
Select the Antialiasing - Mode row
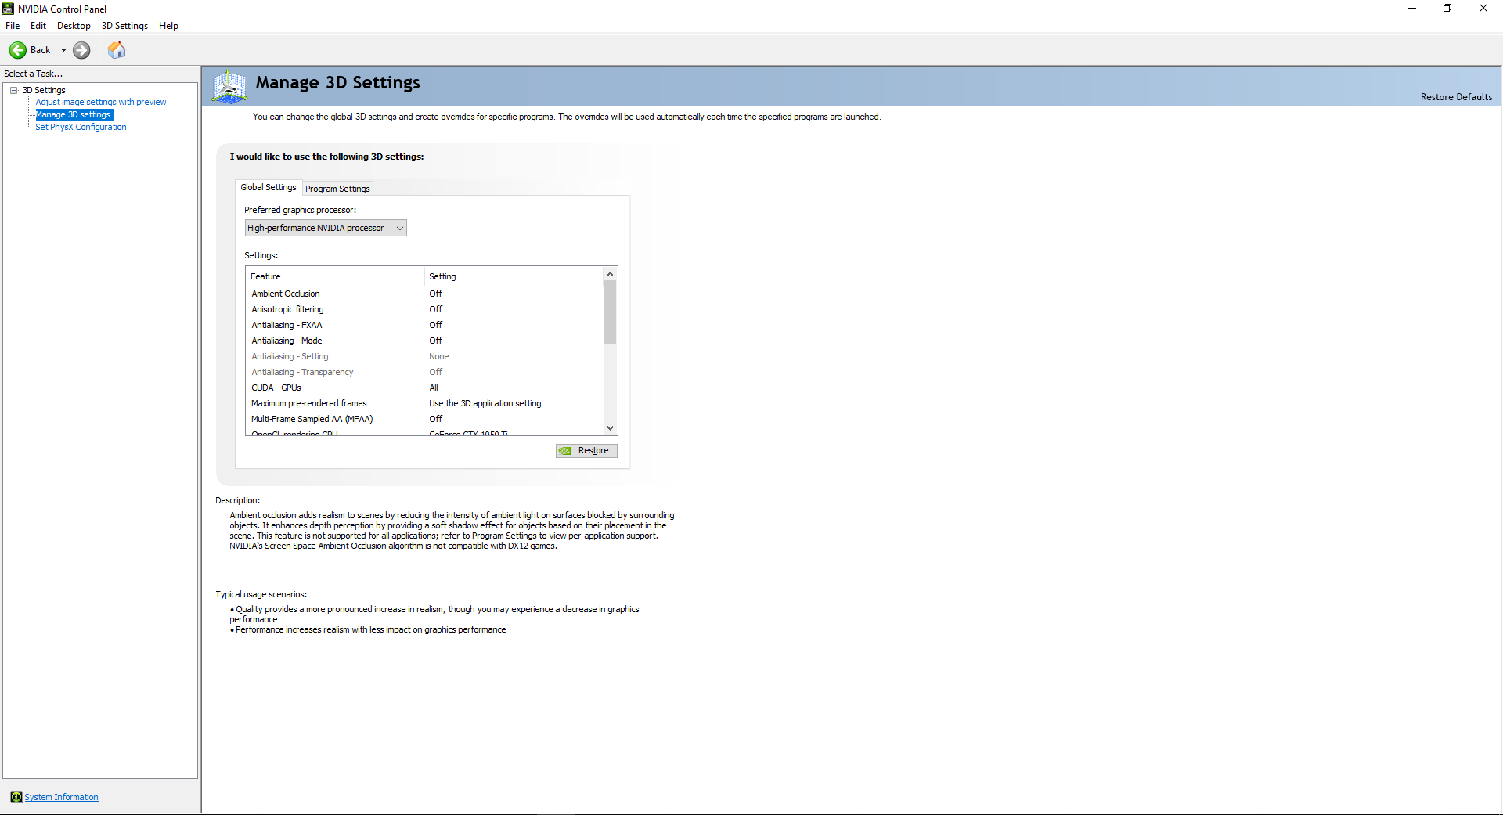point(425,341)
